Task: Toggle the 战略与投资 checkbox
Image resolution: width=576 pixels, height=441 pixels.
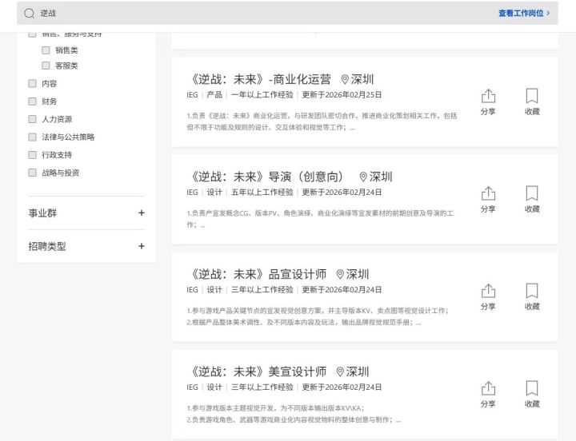Action: [x=32, y=173]
